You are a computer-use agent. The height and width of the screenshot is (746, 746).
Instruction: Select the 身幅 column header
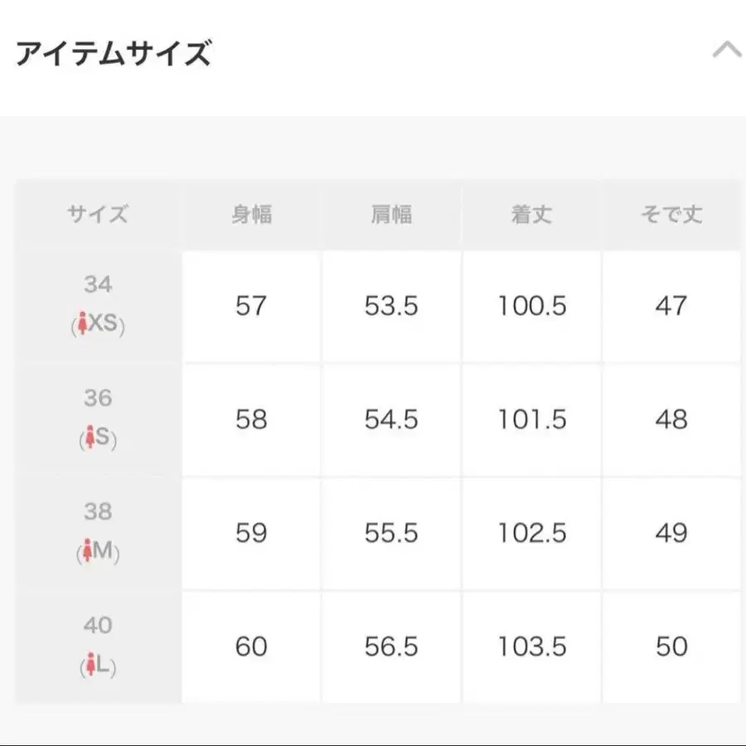[250, 215]
